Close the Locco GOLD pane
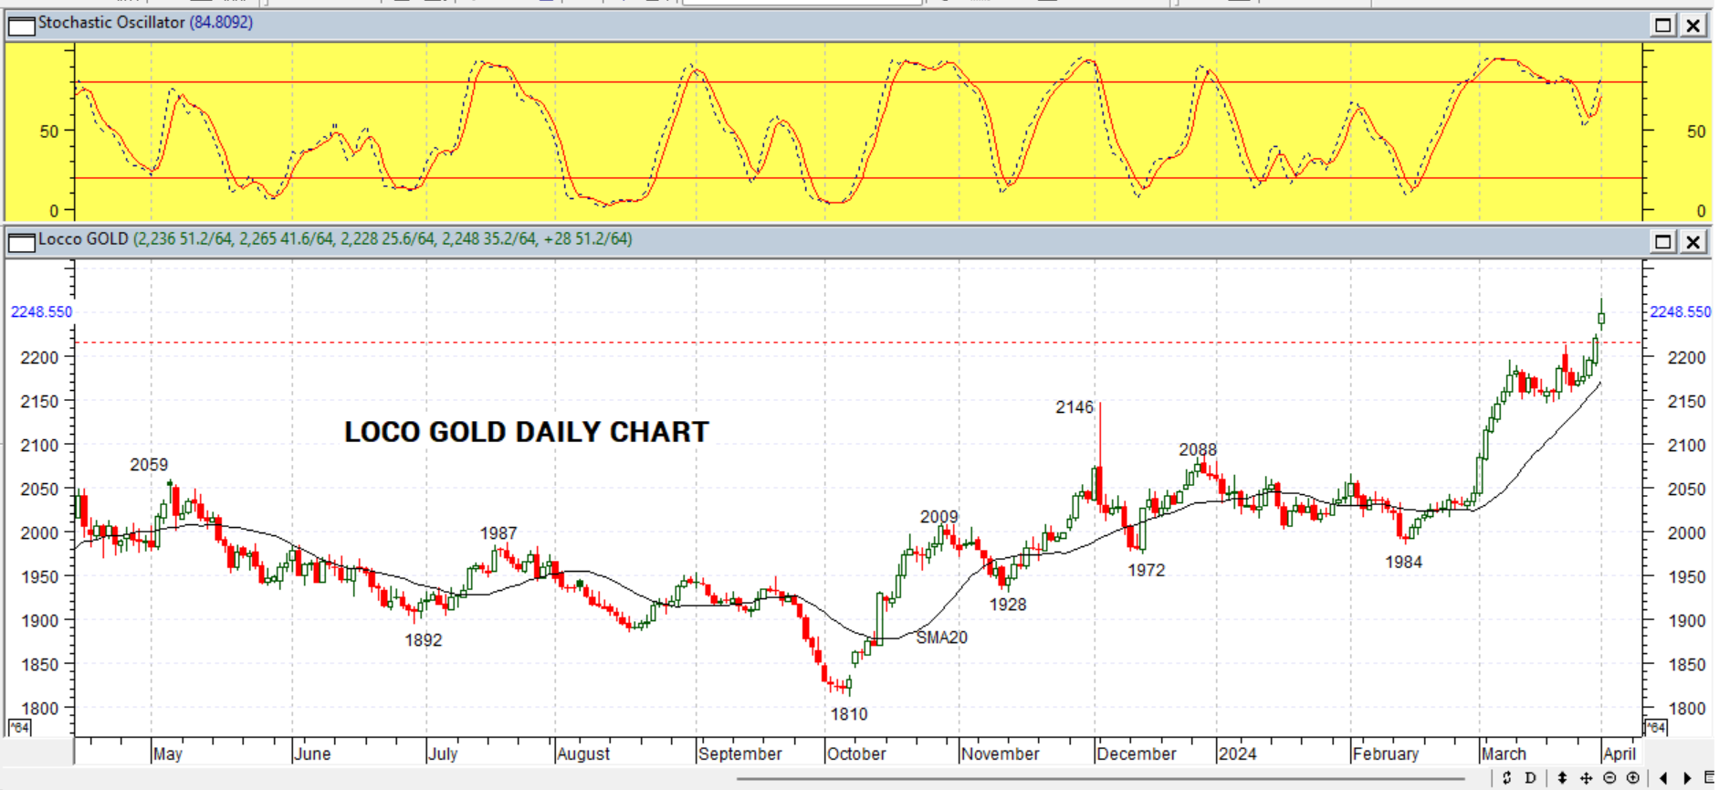Viewport: 1719px width, 790px height. click(x=1693, y=241)
